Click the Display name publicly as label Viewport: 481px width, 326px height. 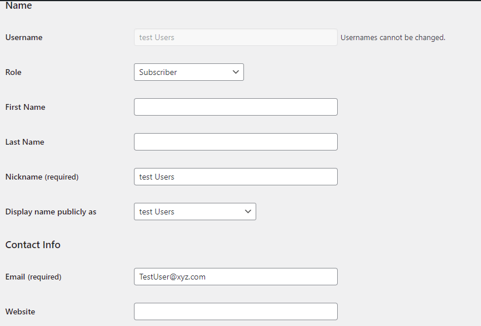click(x=51, y=212)
